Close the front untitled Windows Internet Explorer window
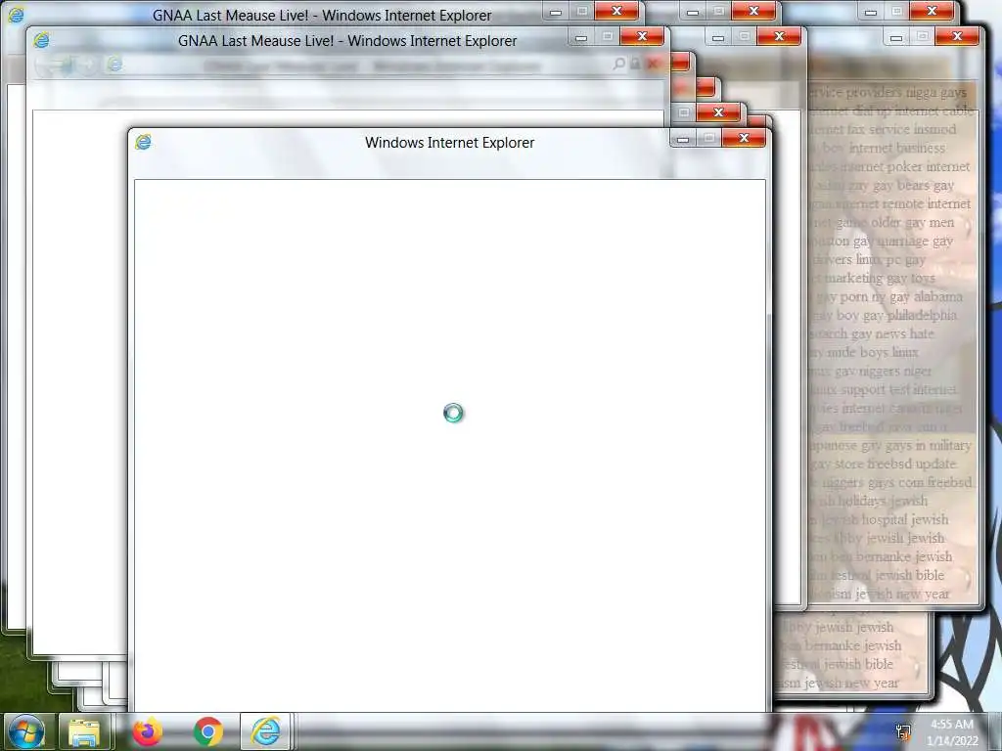The width and height of the screenshot is (1002, 751). click(x=744, y=138)
